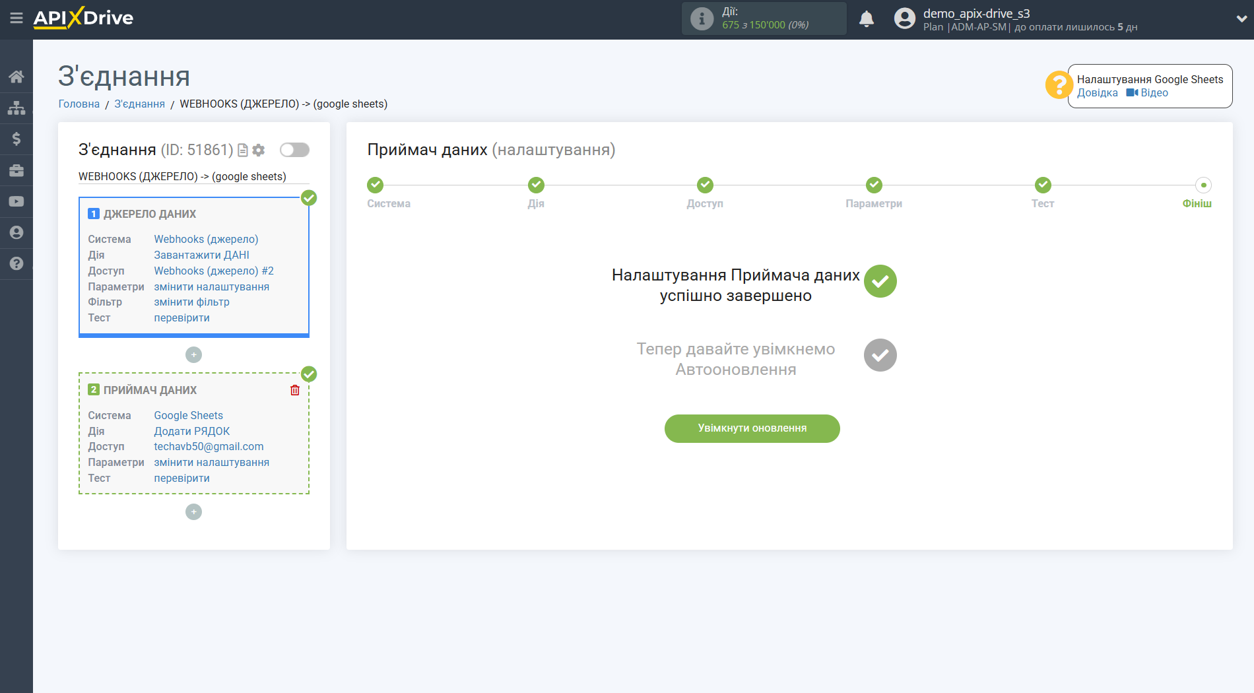1254x693 pixels.
Task: Click Додати РЯДОК action link
Action: (x=192, y=431)
